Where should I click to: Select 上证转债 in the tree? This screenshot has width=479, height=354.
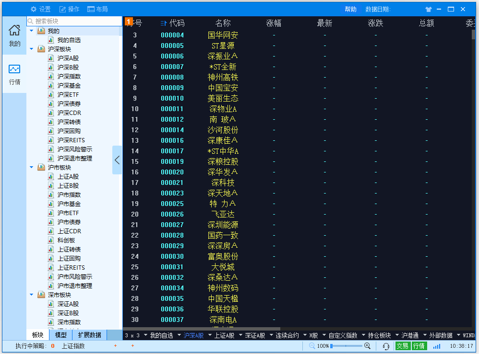point(69,250)
